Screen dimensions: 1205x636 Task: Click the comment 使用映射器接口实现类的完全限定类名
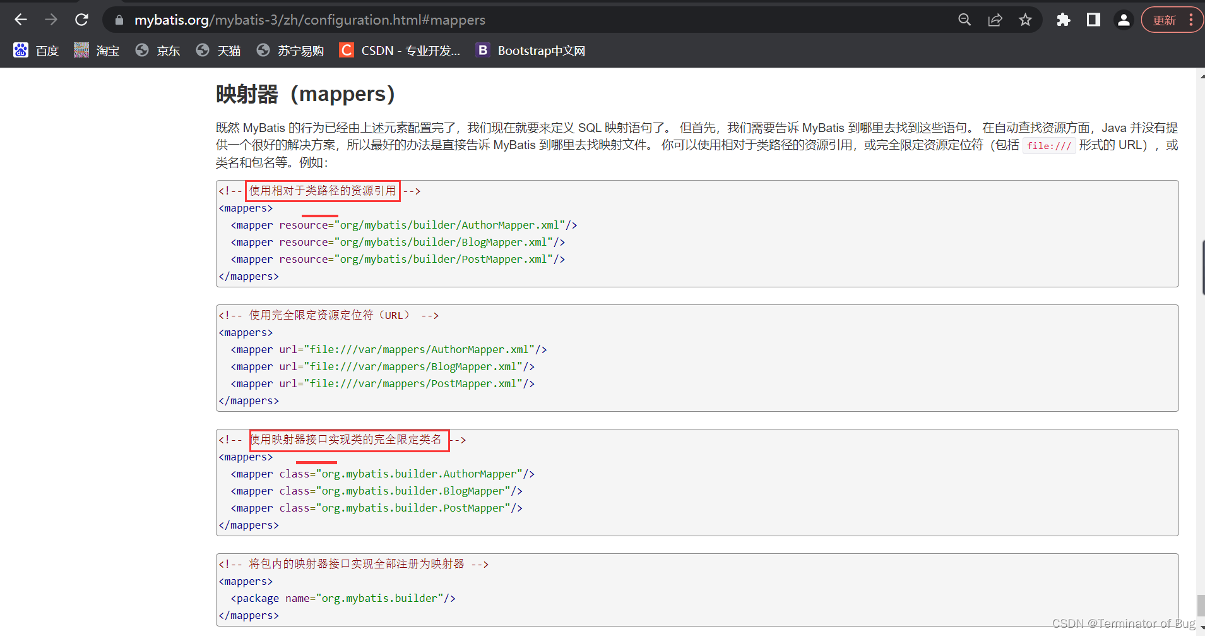(x=346, y=440)
